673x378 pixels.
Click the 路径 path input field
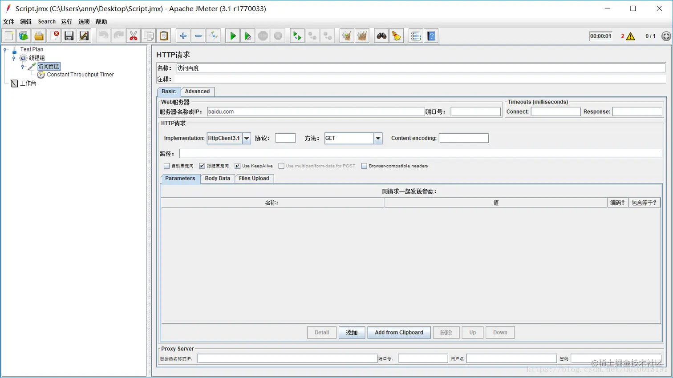coord(421,154)
